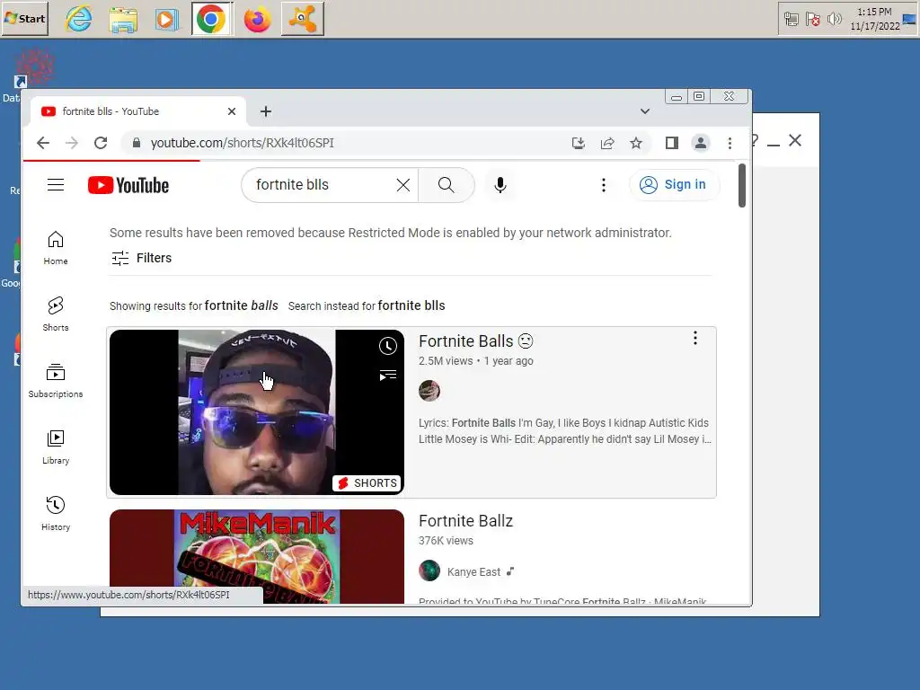Image resolution: width=920 pixels, height=690 pixels.
Task: Click the Fortnite Balls Shorts thumbnail
Action: [x=257, y=411]
